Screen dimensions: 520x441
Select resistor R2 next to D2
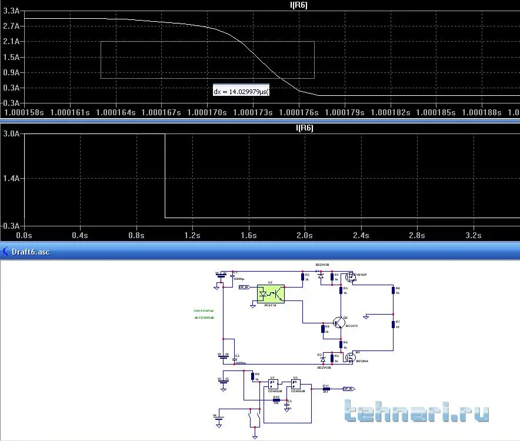pyautogui.click(x=332, y=358)
